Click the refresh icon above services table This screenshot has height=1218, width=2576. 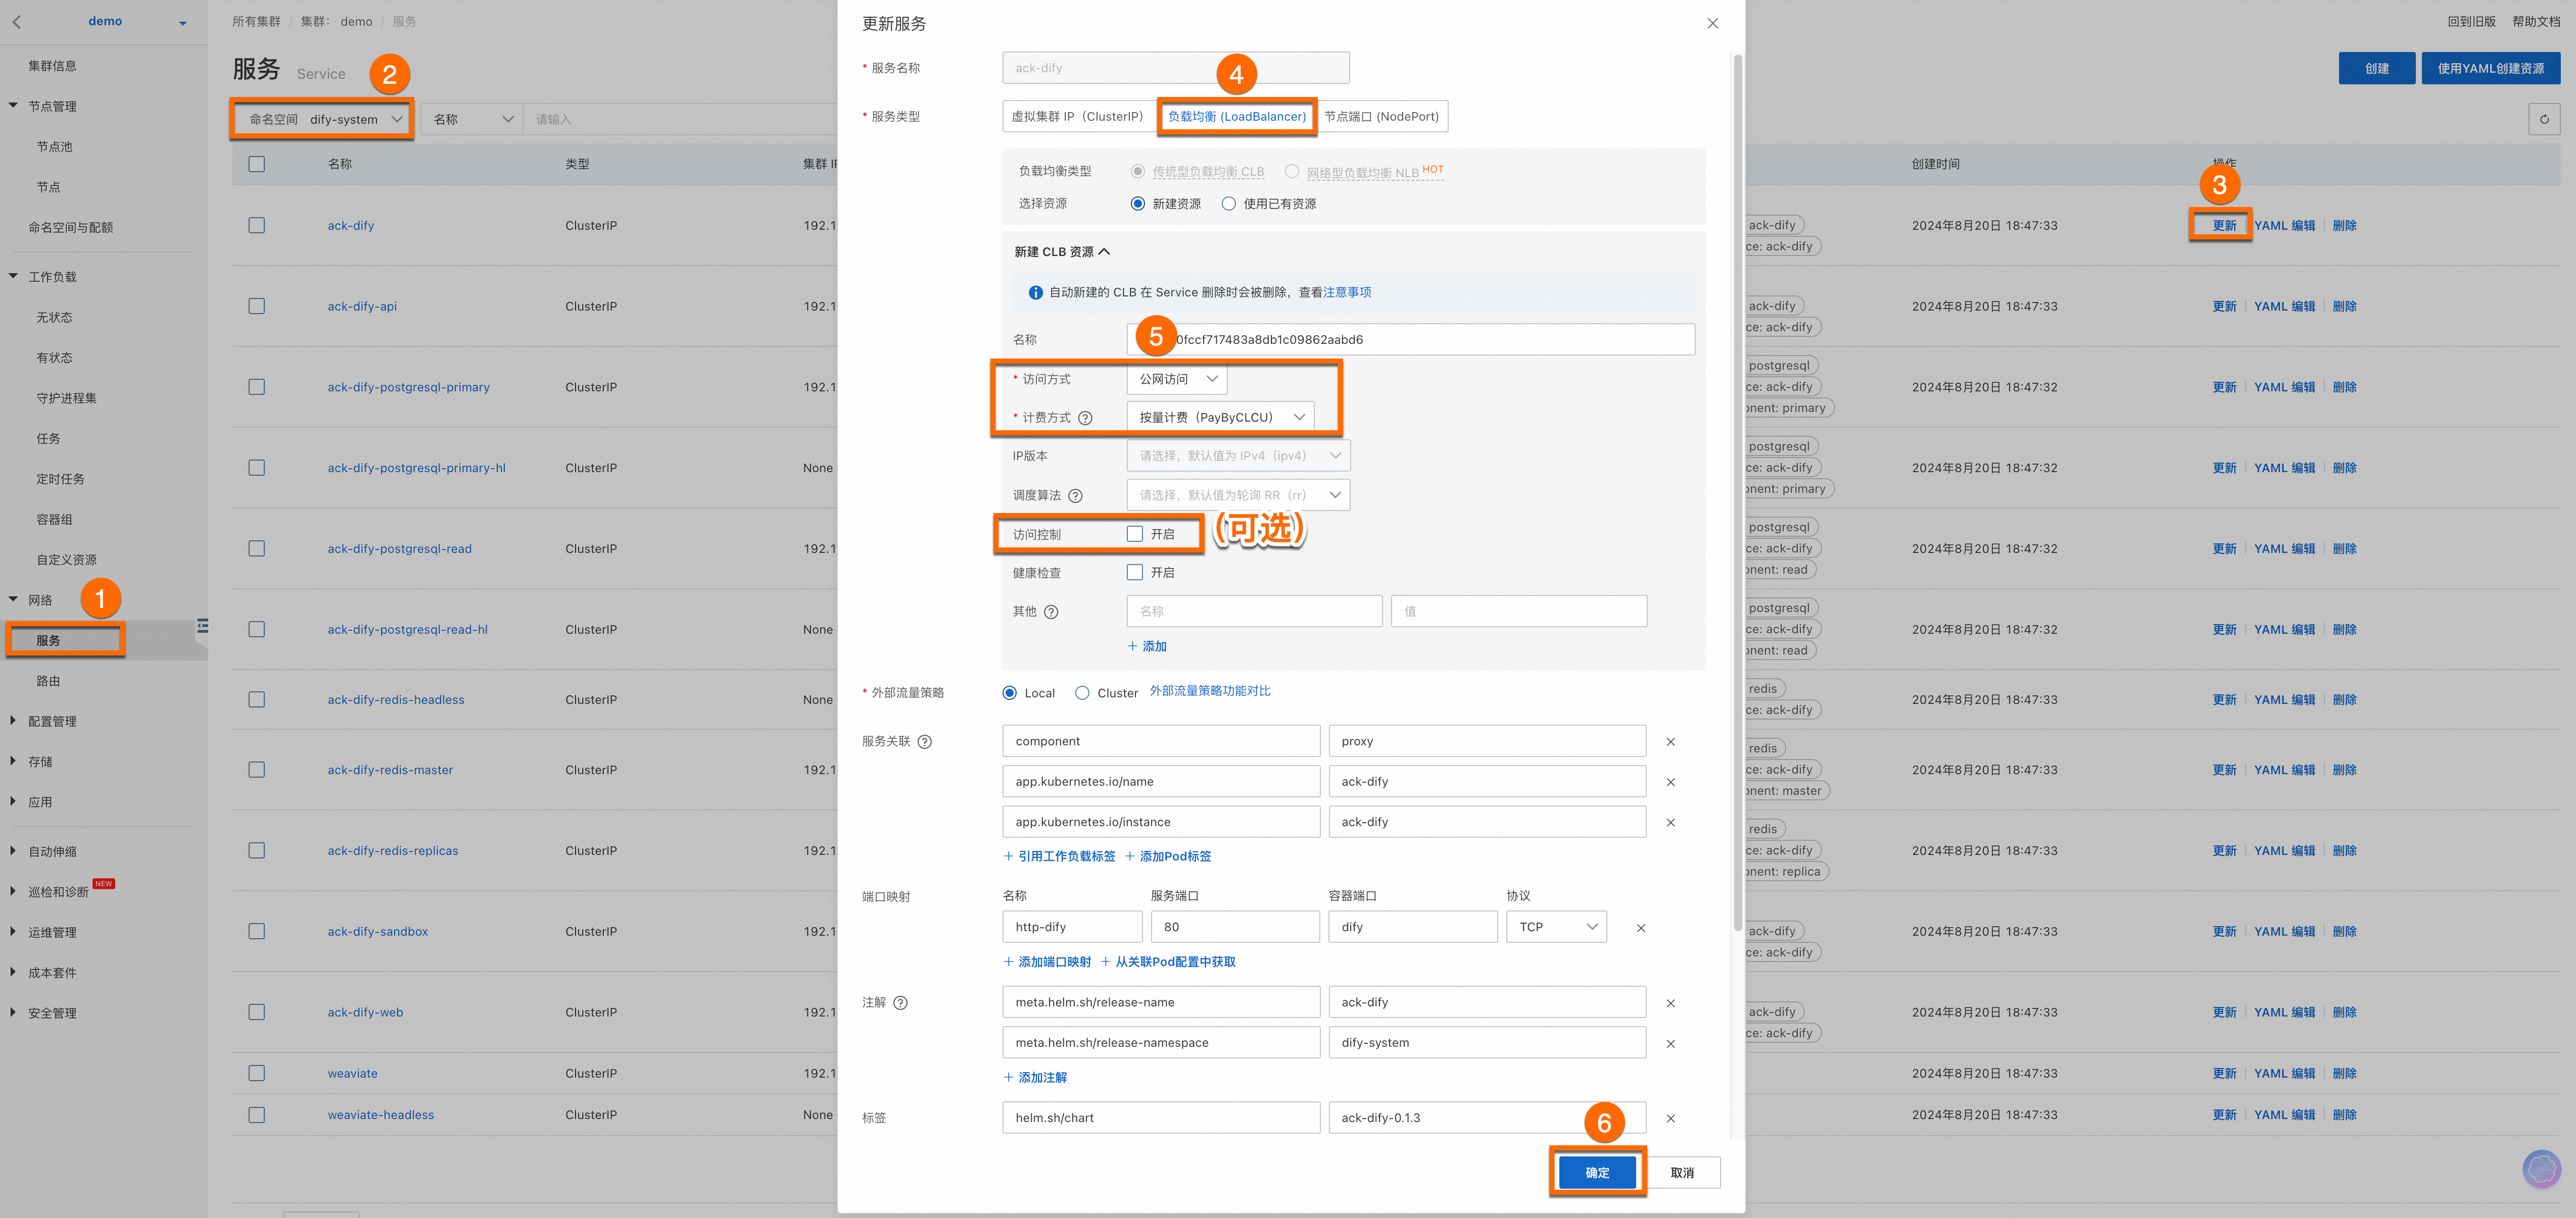point(2544,119)
